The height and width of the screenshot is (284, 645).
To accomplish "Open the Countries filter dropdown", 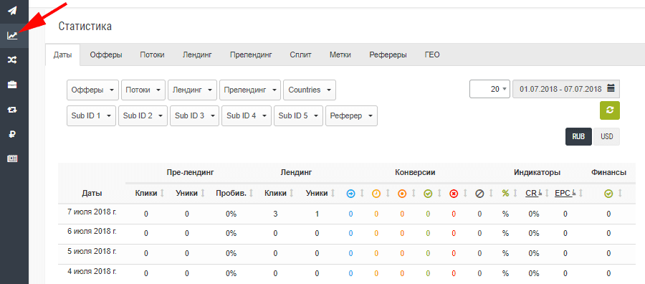I will (x=310, y=90).
